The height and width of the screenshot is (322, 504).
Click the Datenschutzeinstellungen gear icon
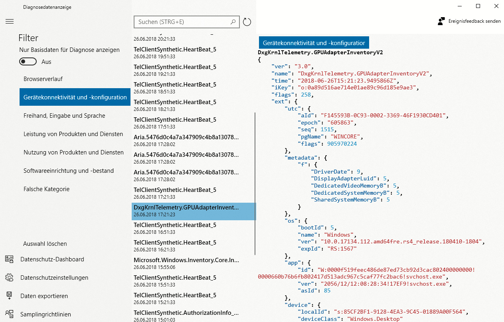click(9, 278)
